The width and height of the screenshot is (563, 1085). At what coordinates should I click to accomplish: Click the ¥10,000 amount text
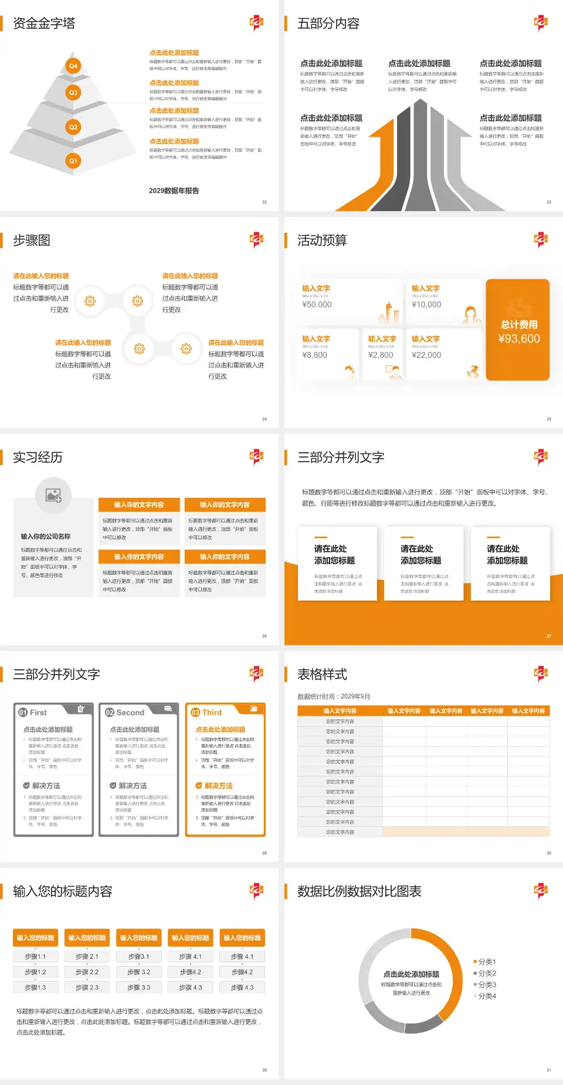tap(426, 304)
